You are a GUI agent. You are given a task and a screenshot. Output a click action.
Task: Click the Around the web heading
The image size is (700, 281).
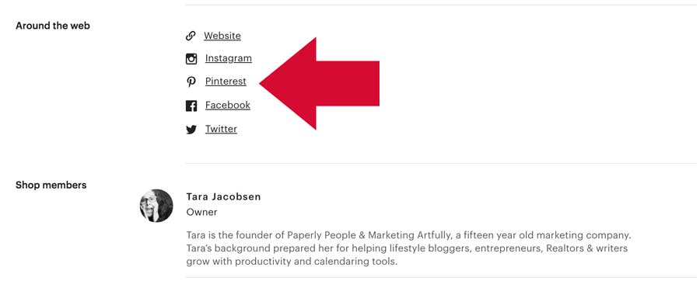(x=53, y=26)
